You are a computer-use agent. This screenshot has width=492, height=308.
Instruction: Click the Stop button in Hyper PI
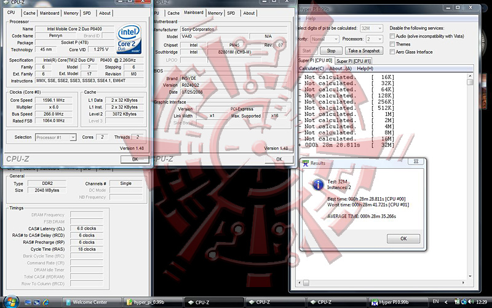pos(331,51)
